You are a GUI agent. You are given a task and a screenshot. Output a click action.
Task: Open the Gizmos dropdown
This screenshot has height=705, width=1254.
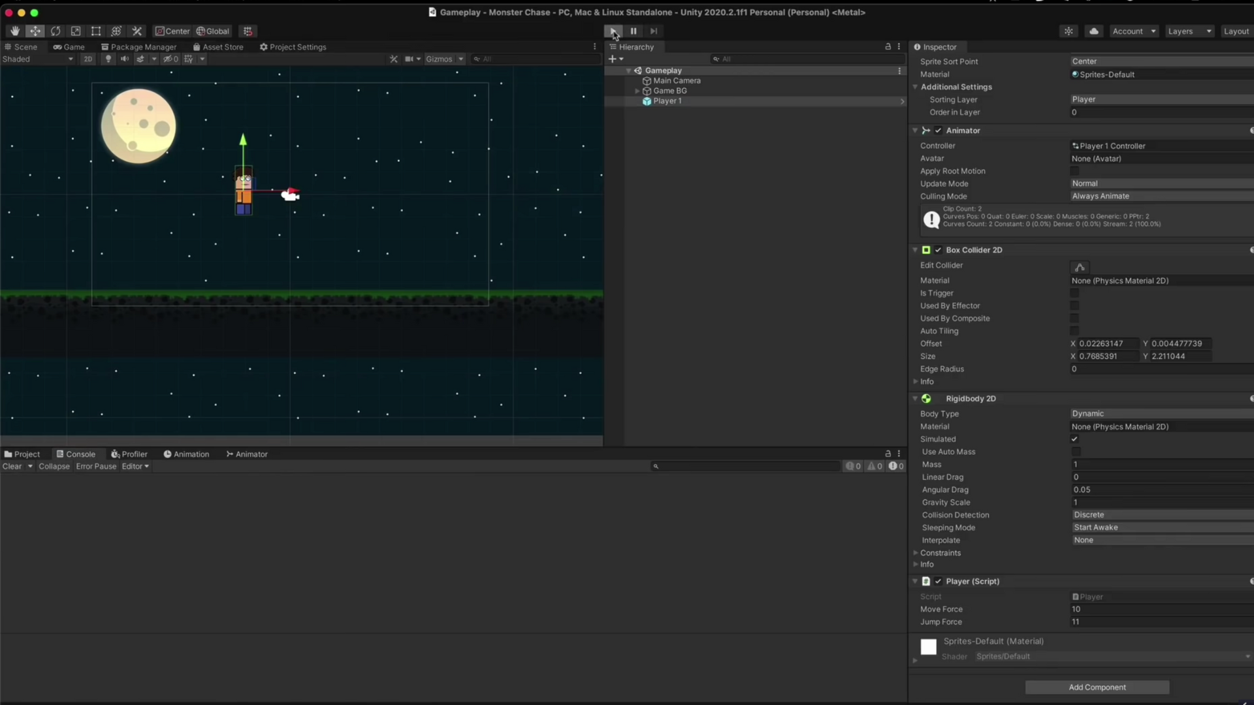(444, 59)
